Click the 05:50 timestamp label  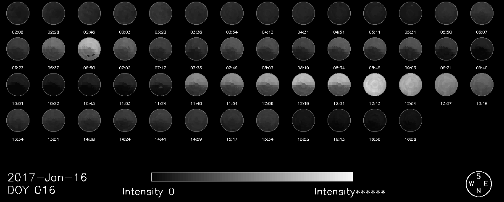click(x=446, y=31)
